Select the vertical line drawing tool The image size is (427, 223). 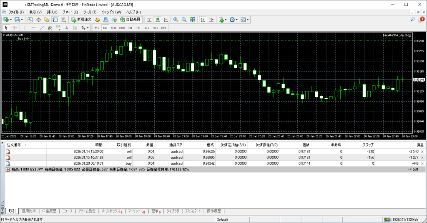pyautogui.click(x=25, y=28)
